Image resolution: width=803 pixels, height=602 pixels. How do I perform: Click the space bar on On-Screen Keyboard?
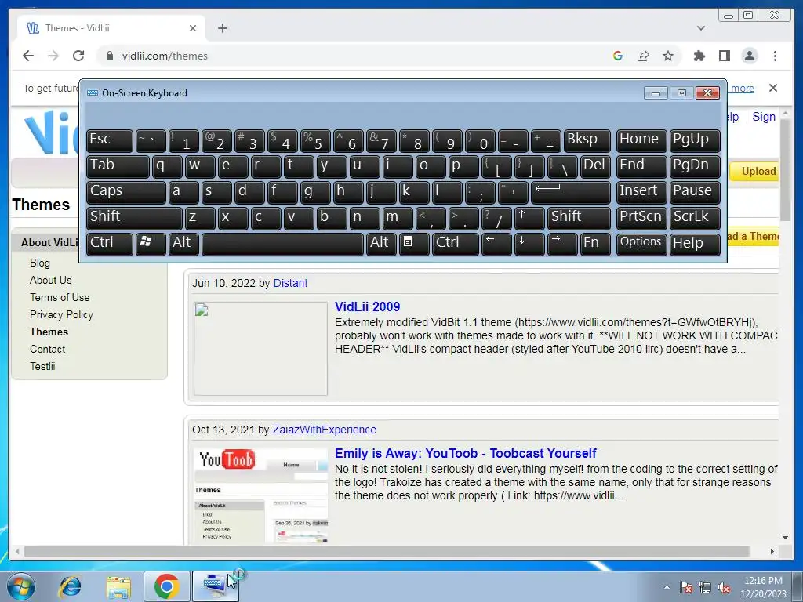(x=282, y=243)
